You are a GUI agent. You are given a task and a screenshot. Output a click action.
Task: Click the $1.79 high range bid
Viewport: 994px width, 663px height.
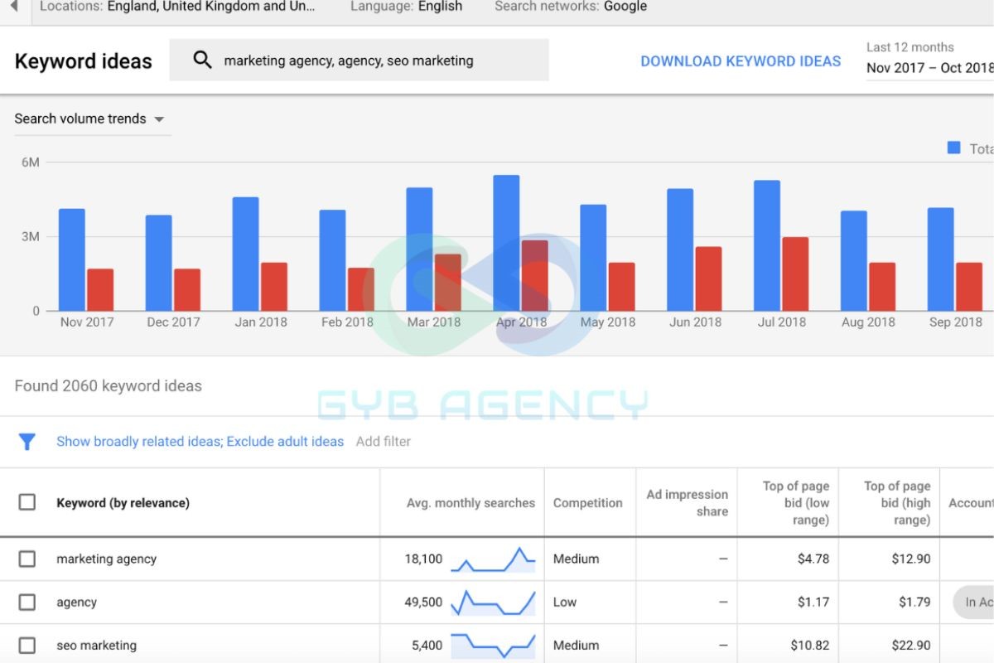pyautogui.click(x=914, y=602)
